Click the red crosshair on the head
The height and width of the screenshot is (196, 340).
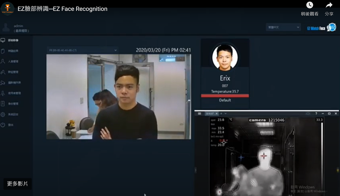[x=264, y=156]
